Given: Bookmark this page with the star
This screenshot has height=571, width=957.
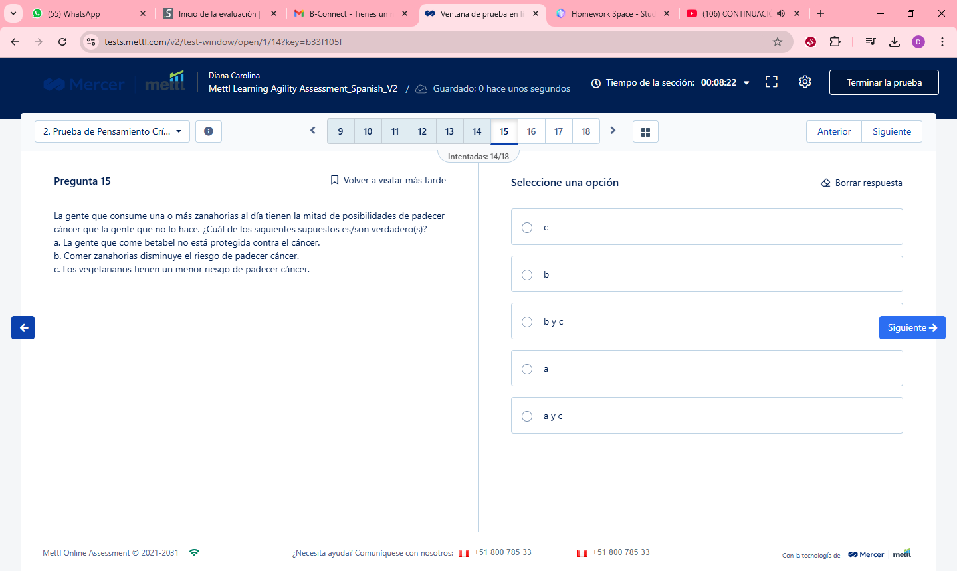Looking at the screenshot, I should click(778, 42).
